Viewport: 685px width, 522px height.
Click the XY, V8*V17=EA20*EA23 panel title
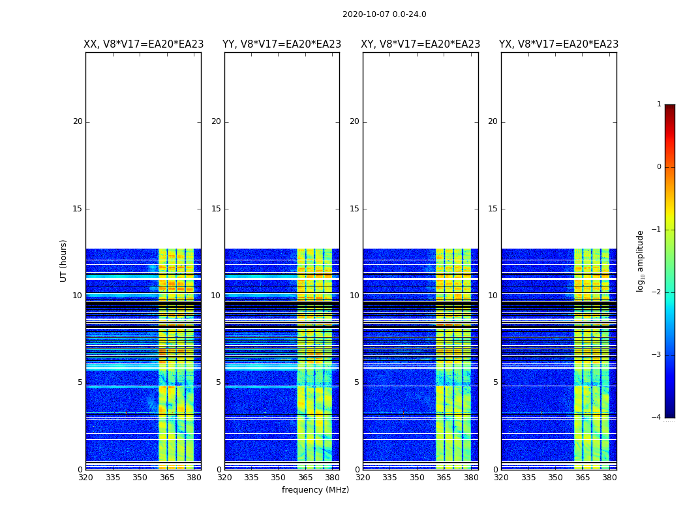coord(420,44)
